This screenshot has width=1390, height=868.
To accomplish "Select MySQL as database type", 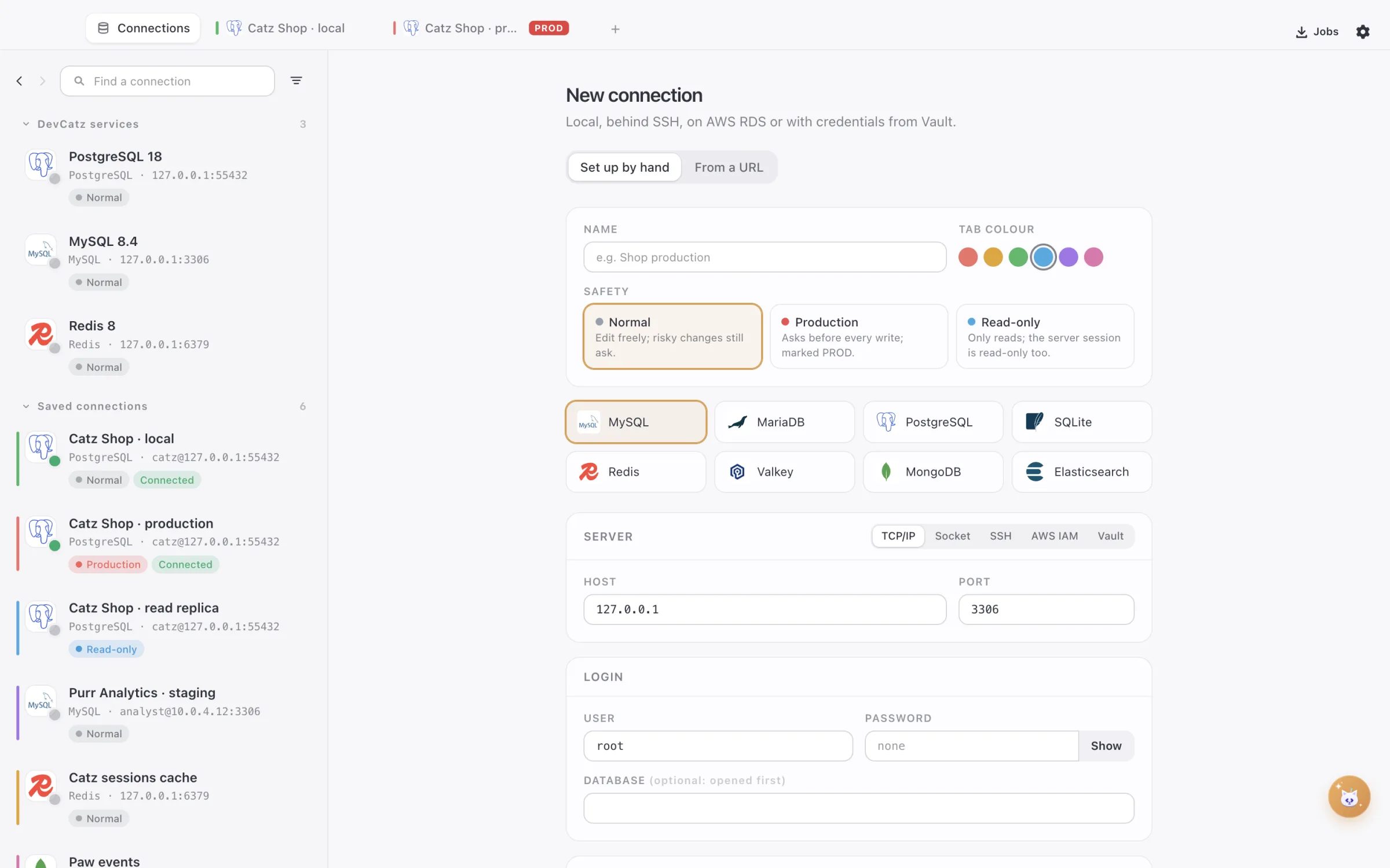I will [x=636, y=422].
